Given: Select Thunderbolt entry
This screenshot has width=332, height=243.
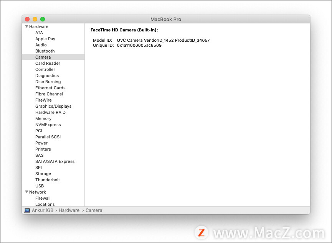Looking at the screenshot, I should pos(48,180).
